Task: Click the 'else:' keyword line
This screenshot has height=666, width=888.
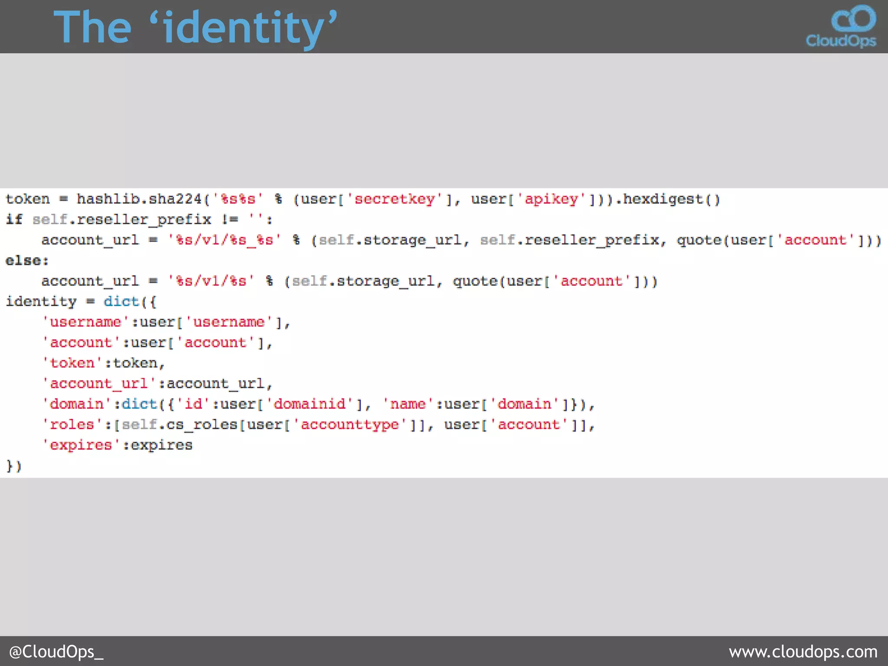Action: [27, 261]
